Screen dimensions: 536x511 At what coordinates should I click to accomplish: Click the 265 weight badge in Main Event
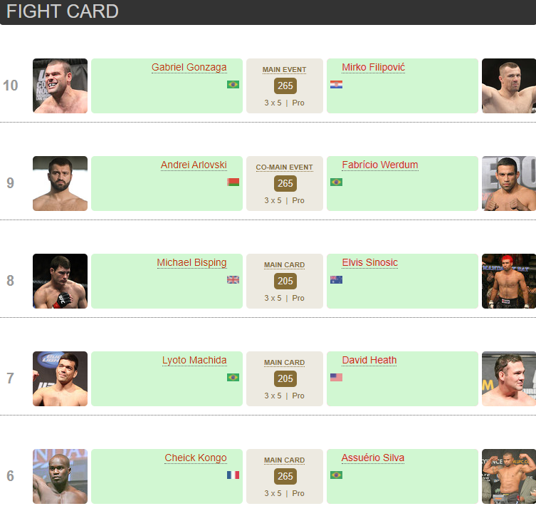[285, 86]
